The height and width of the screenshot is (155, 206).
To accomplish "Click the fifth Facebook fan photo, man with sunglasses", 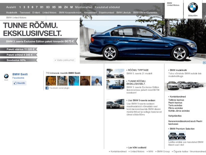I will [x=97, y=81].
